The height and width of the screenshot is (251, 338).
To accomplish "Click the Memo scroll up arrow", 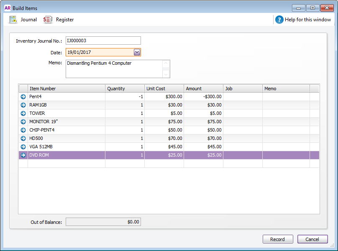I will (x=166, y=63).
